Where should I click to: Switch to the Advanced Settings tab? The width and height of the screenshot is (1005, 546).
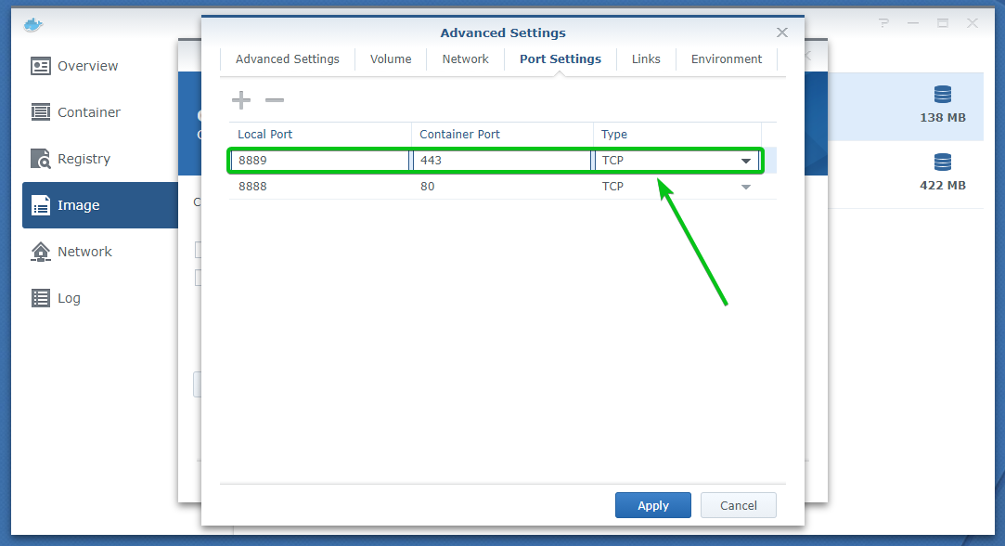pos(287,59)
